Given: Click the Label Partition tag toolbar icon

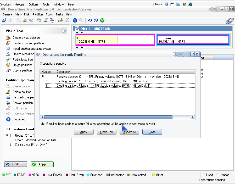Looking at the screenshot, I should click(x=39, y=20).
